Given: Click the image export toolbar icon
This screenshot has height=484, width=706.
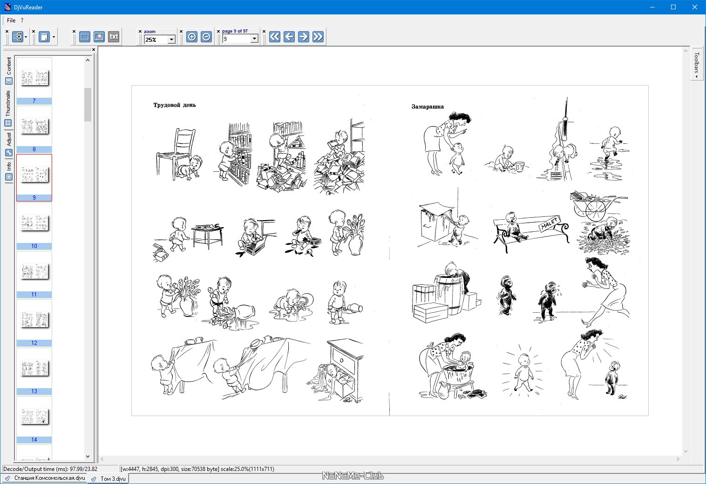Looking at the screenshot, I should coord(99,37).
